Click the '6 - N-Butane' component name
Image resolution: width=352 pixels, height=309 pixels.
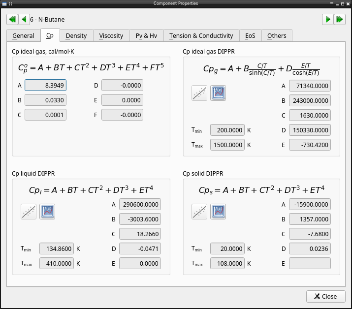click(47, 20)
